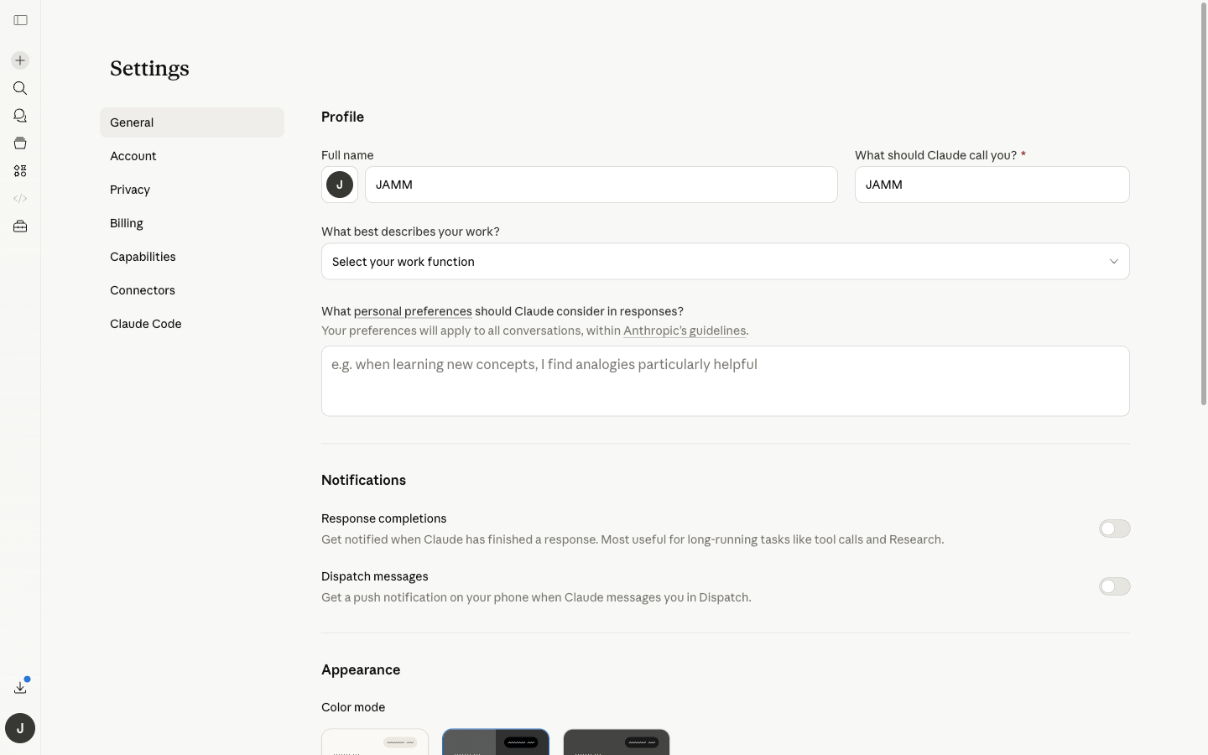Viewport: 1208px width, 755px height.
Task: Turn on Dispatch messages notifications
Action: (x=1114, y=586)
